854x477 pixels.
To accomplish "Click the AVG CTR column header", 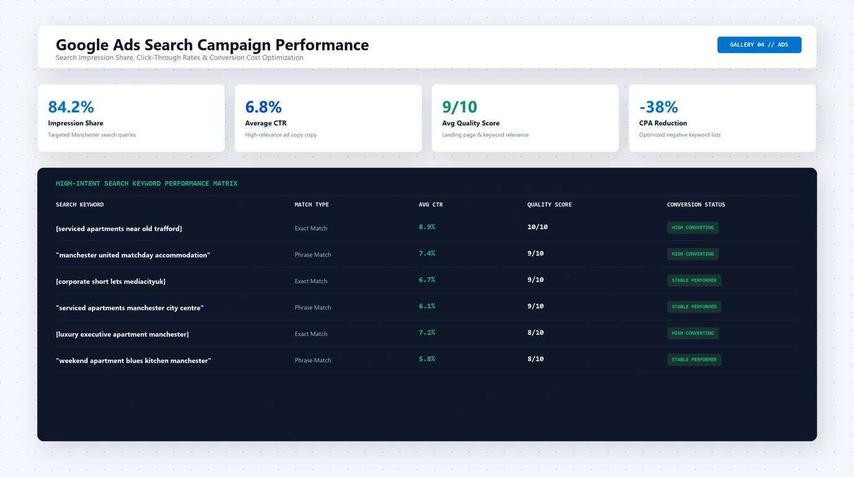I will tap(431, 205).
